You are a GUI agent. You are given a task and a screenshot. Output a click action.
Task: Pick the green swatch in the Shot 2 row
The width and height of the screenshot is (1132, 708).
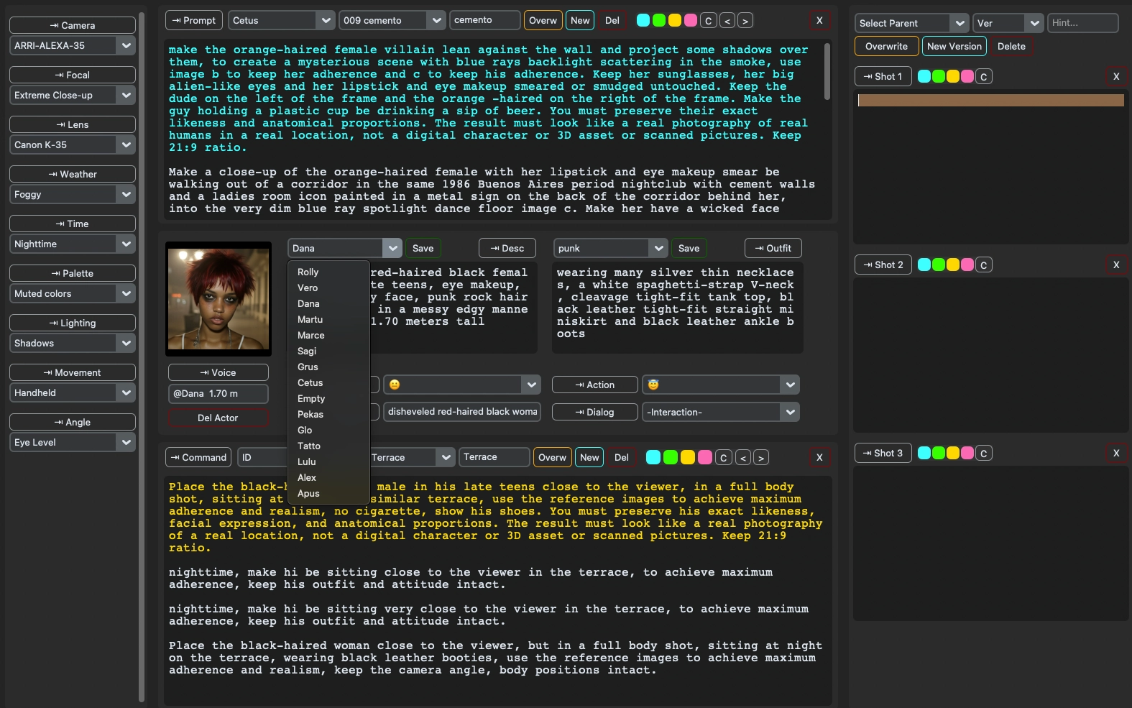coord(939,265)
